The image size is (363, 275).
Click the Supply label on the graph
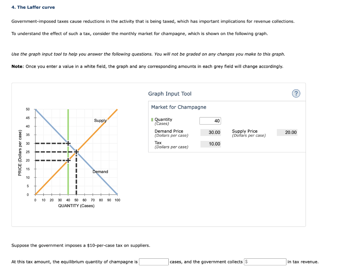pos(100,120)
